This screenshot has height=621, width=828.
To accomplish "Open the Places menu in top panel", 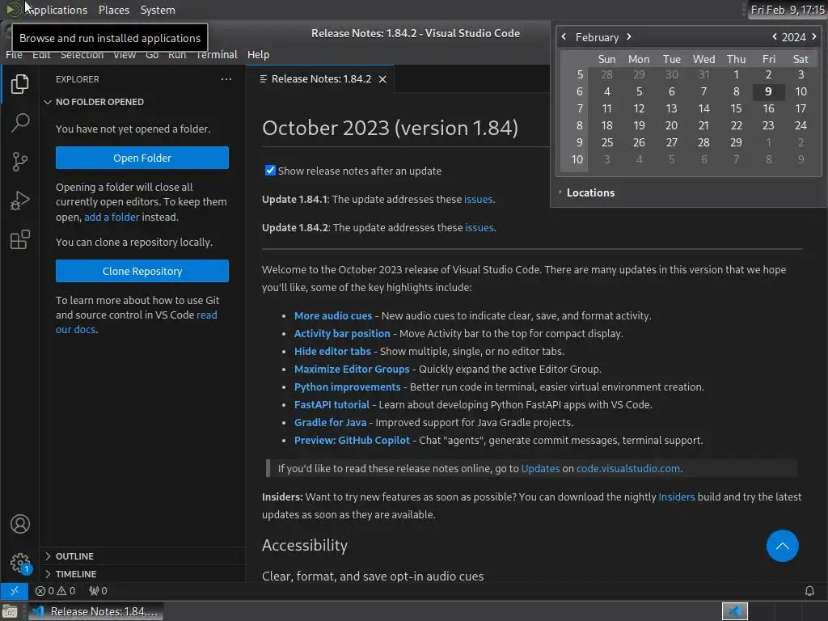I will pyautogui.click(x=113, y=10).
